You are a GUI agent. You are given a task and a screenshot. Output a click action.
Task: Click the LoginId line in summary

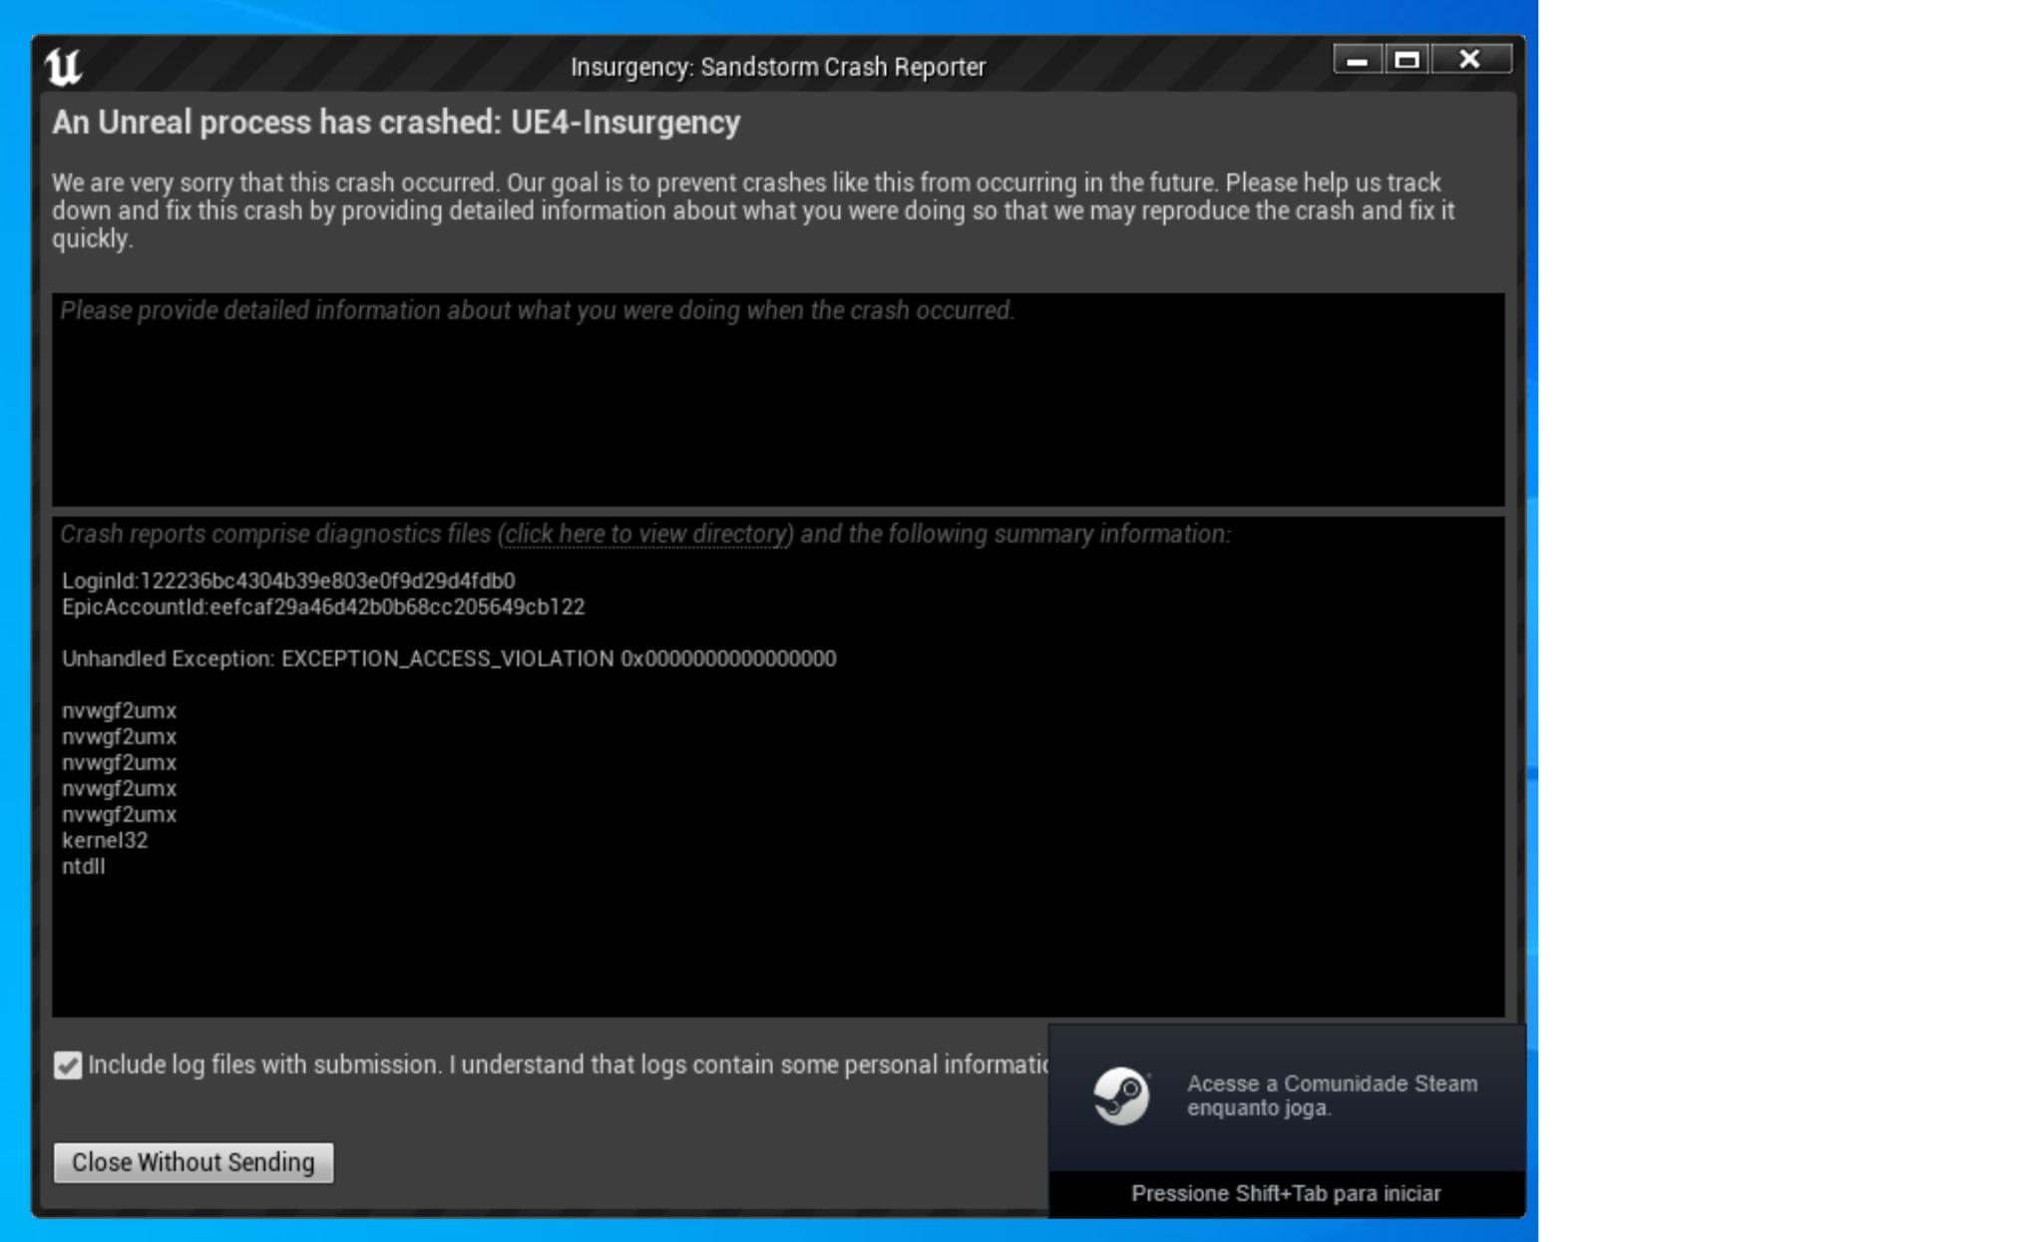[x=288, y=581]
